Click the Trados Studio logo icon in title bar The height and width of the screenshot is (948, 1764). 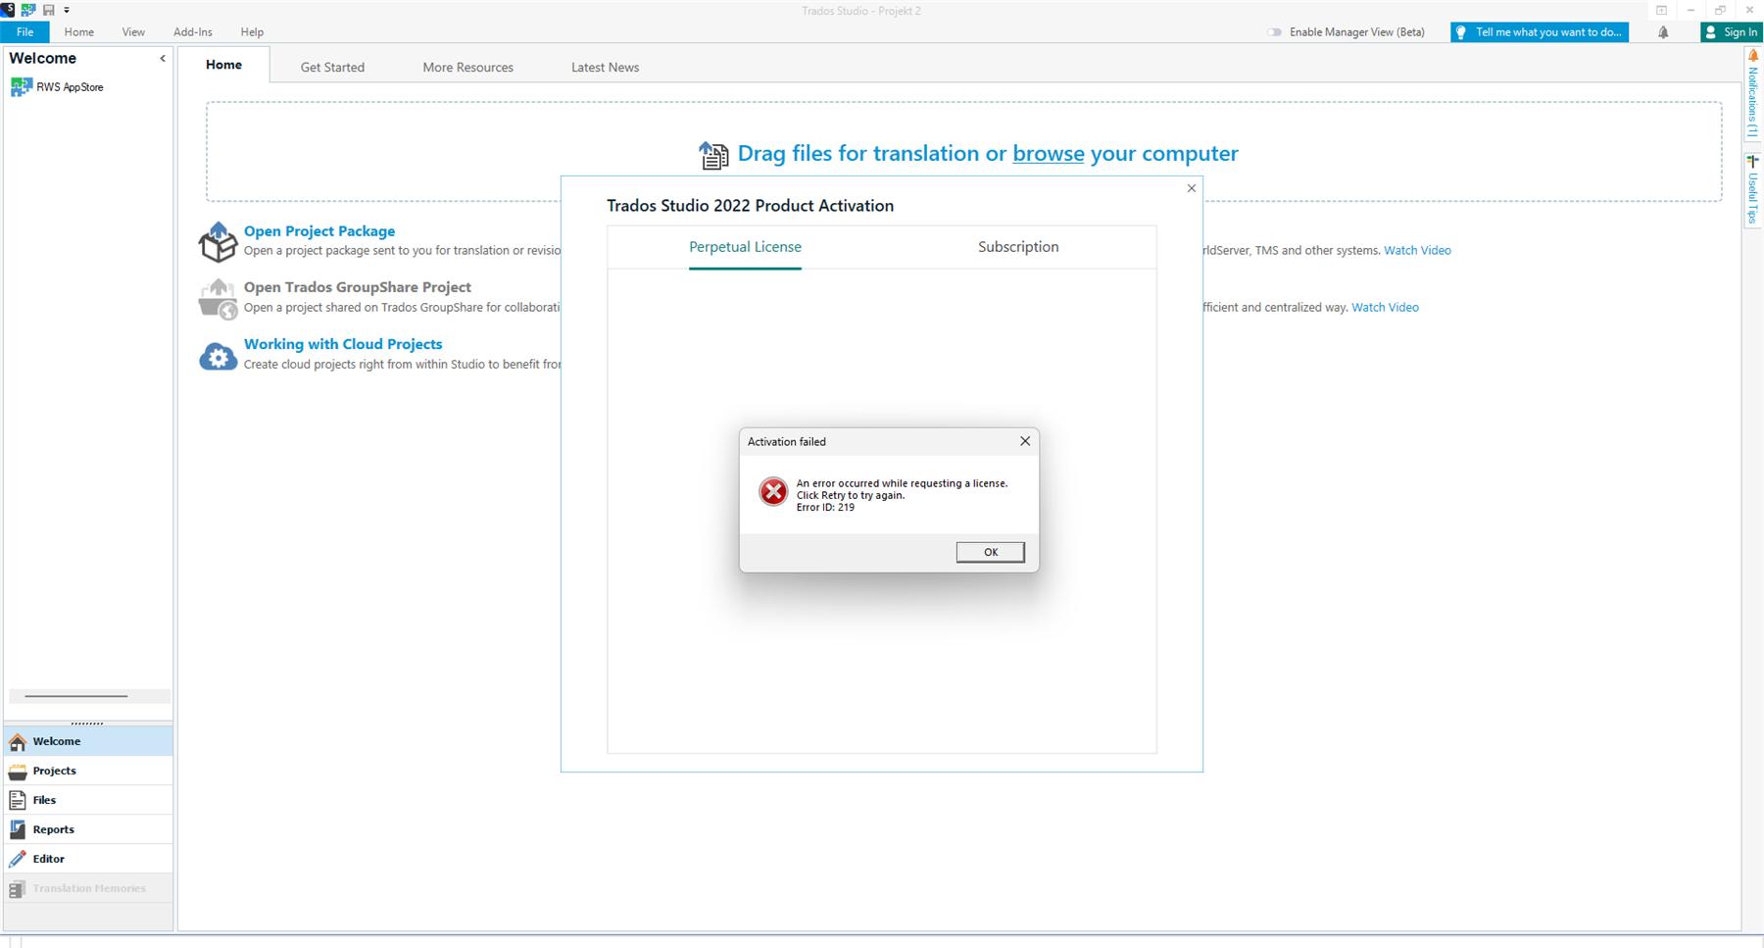8,10
